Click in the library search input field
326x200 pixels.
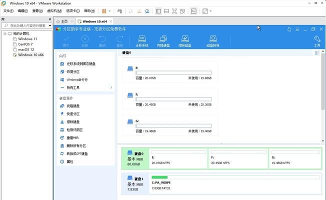point(27,25)
